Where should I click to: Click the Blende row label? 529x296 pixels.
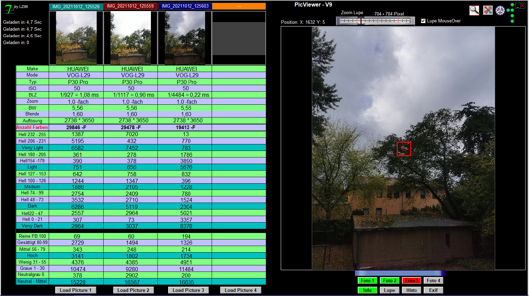(32, 114)
